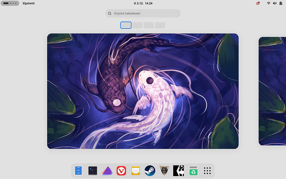
Task: Launch the Terminal from the dock
Action: coord(93,171)
